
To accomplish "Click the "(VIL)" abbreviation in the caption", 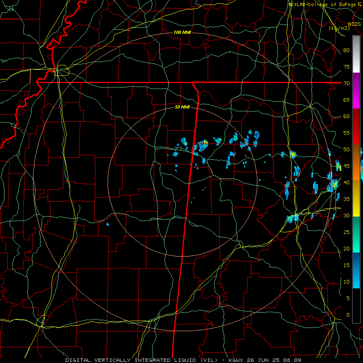I will (x=209, y=360).
